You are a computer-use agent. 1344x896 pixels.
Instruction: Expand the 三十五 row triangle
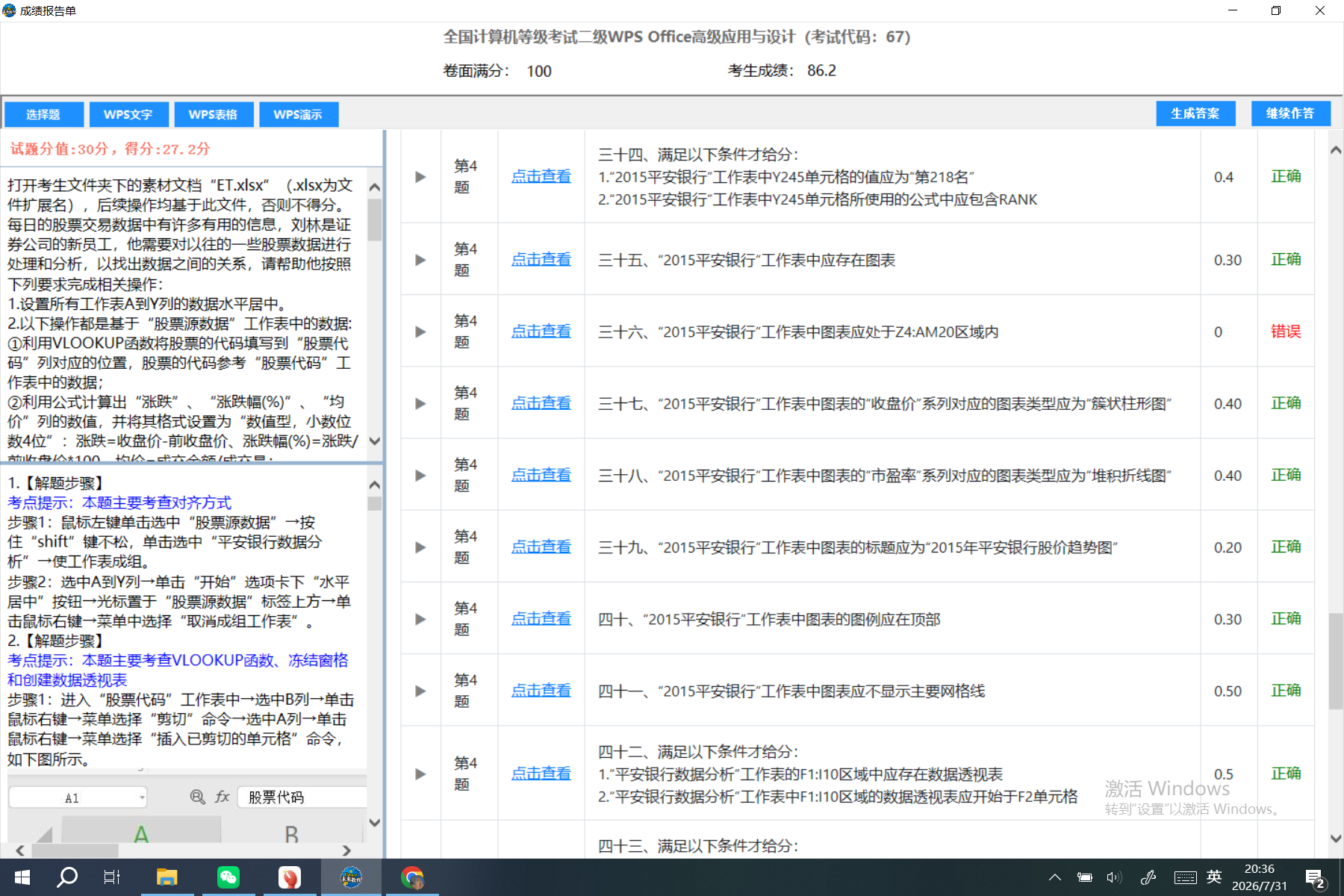(420, 260)
